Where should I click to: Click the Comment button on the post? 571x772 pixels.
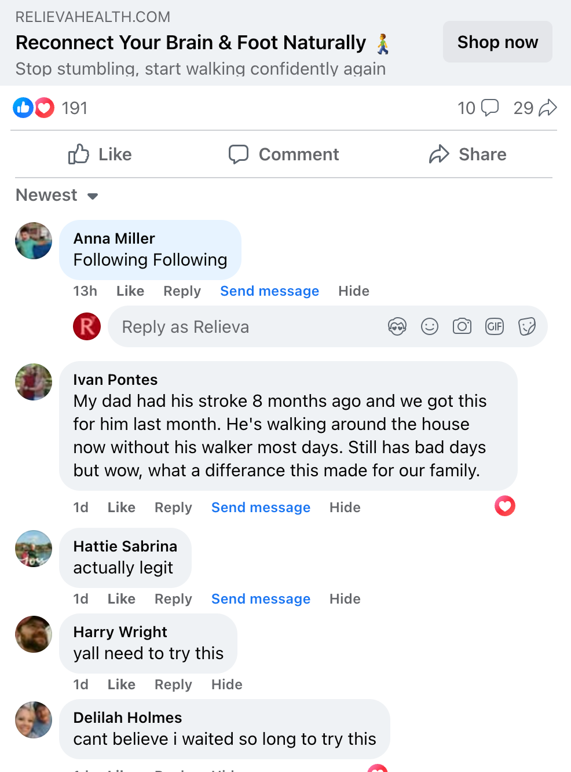pos(284,155)
